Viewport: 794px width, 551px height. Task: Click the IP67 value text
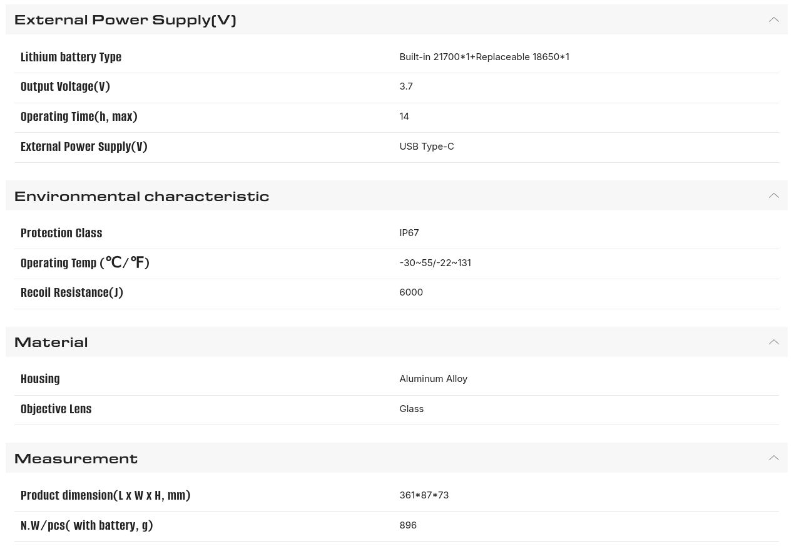(409, 233)
